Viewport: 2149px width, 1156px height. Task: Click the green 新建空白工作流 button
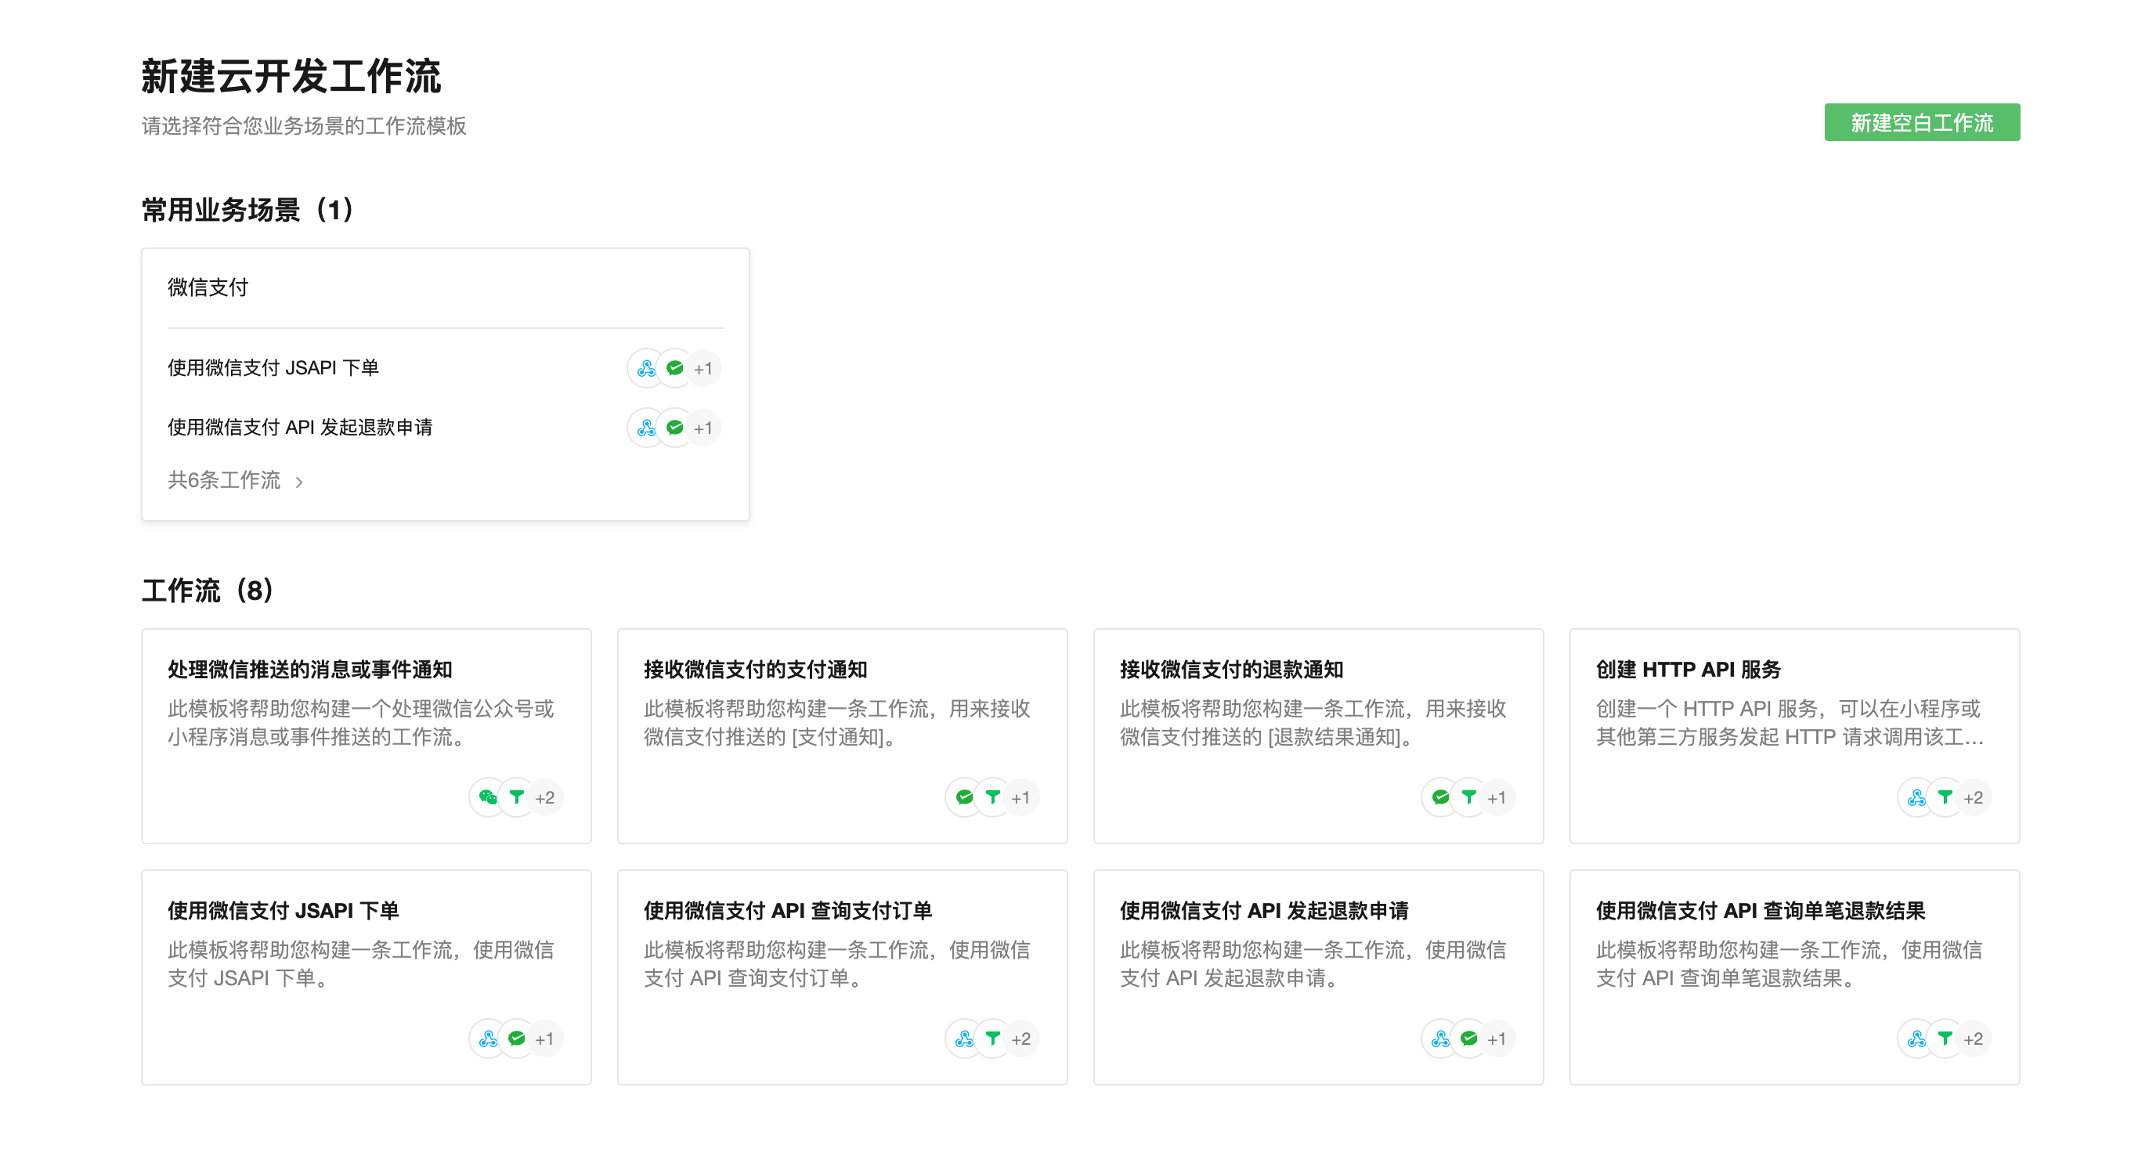[x=1920, y=123]
